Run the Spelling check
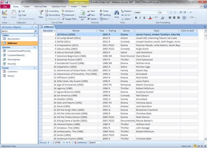This screenshot has height=148, width=207. [x=105, y=15]
